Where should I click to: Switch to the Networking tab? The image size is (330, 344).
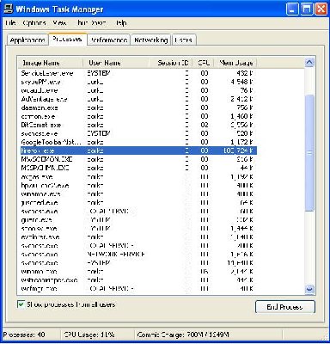click(150, 40)
